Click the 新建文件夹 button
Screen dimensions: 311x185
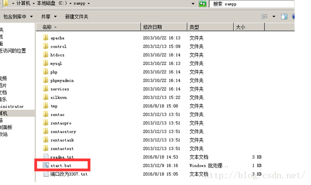[77, 16]
